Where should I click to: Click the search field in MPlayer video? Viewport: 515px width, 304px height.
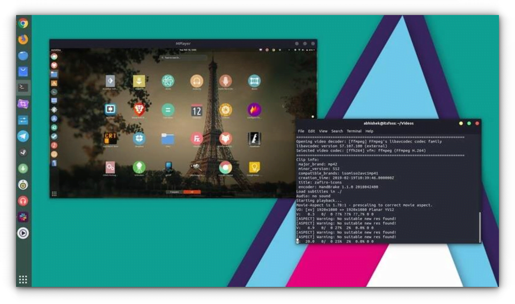pyautogui.click(x=183, y=57)
